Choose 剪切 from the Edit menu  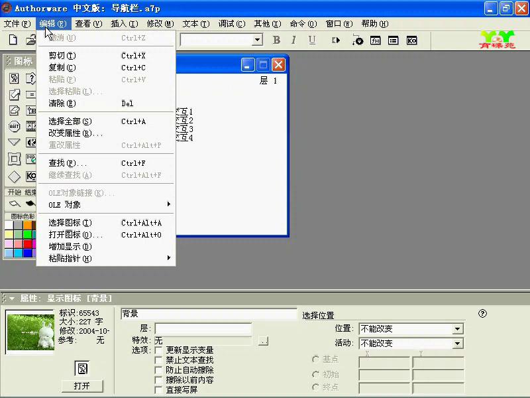coord(106,56)
